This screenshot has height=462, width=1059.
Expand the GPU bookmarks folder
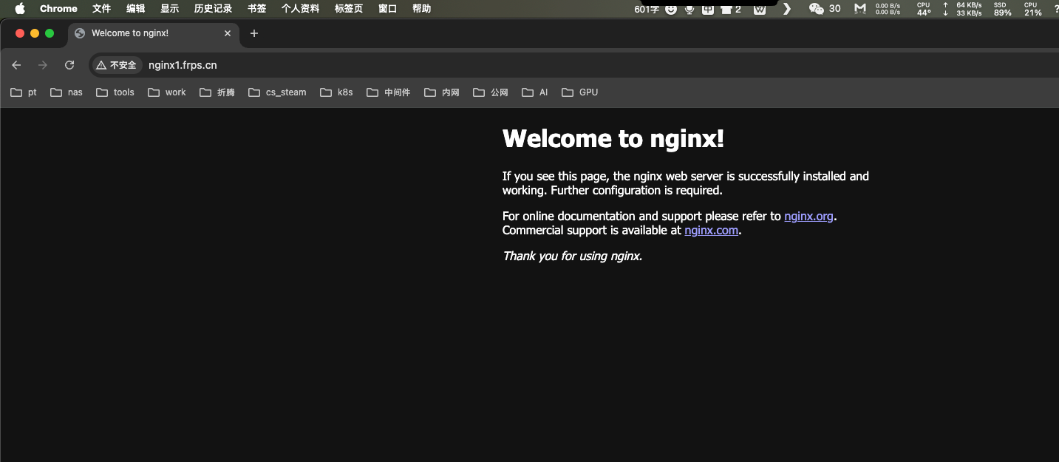click(580, 92)
